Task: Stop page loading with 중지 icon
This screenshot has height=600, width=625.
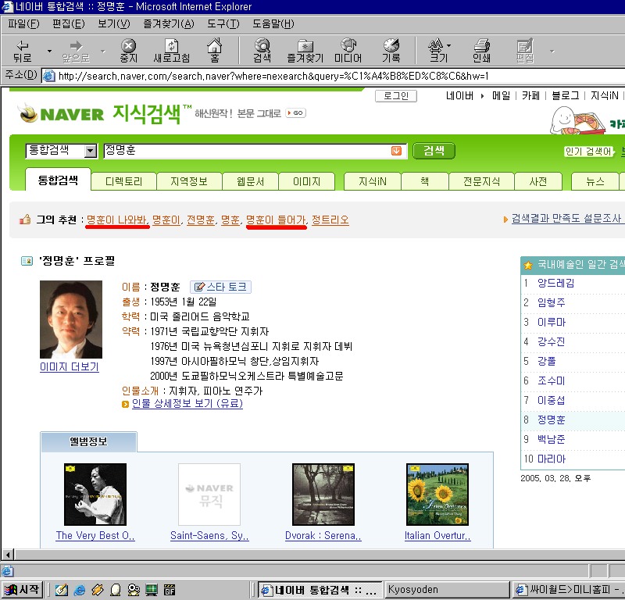Action: [x=128, y=51]
